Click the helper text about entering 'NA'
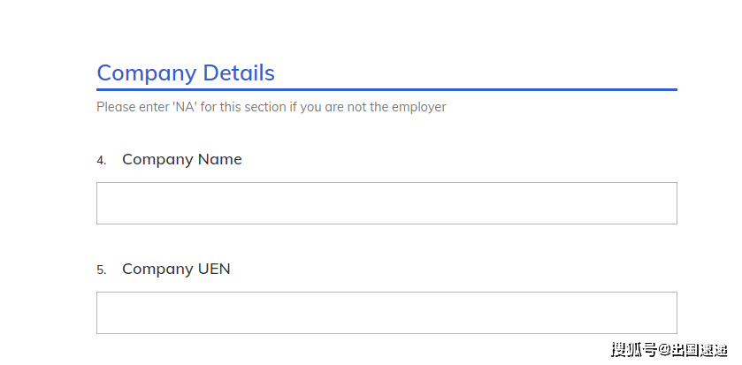 tap(271, 108)
